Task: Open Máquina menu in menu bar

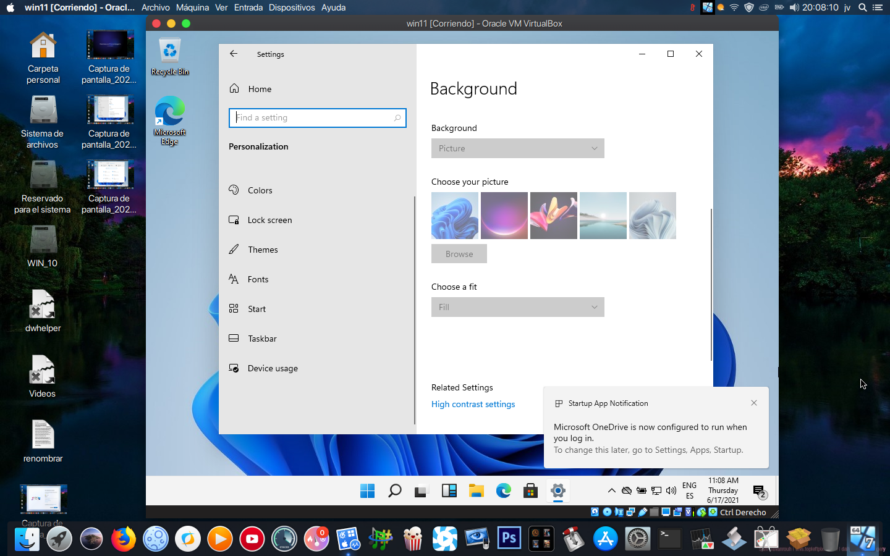Action: click(192, 7)
